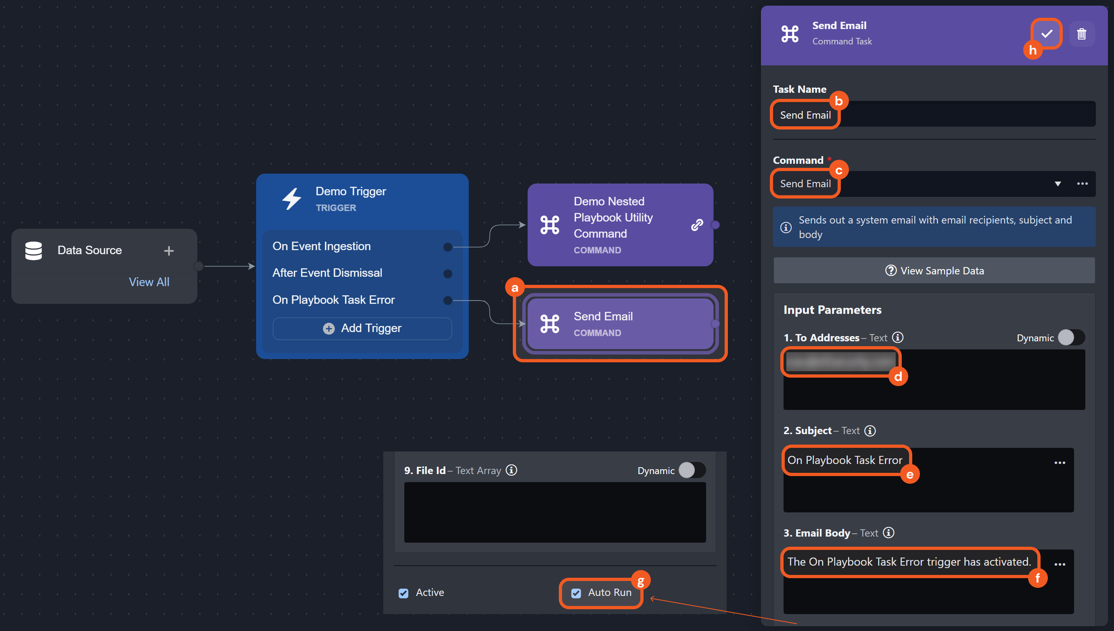Open ellipsis menu beside Command dropdown

(x=1082, y=184)
